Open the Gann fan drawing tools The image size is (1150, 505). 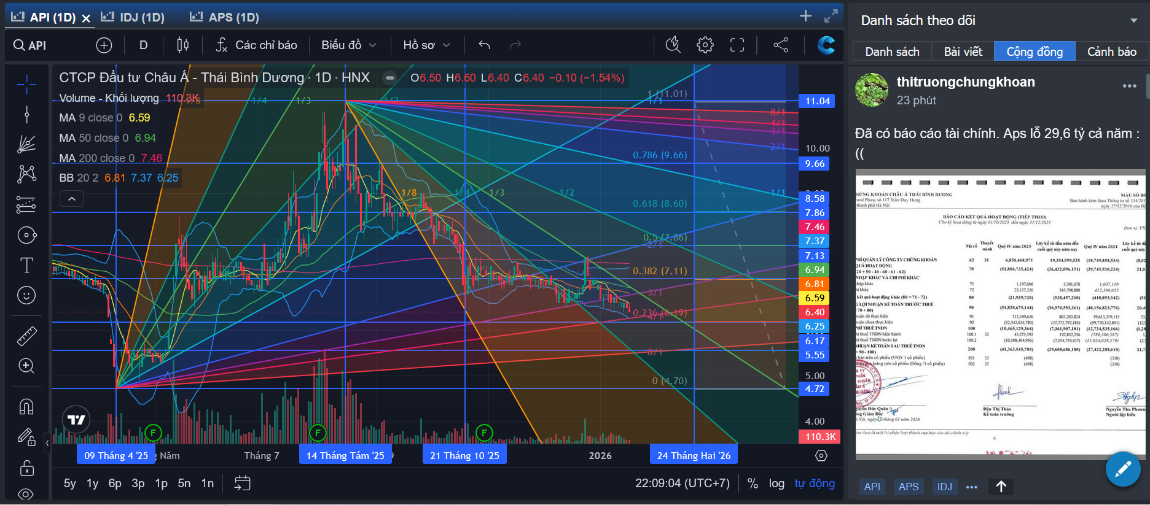pos(26,144)
